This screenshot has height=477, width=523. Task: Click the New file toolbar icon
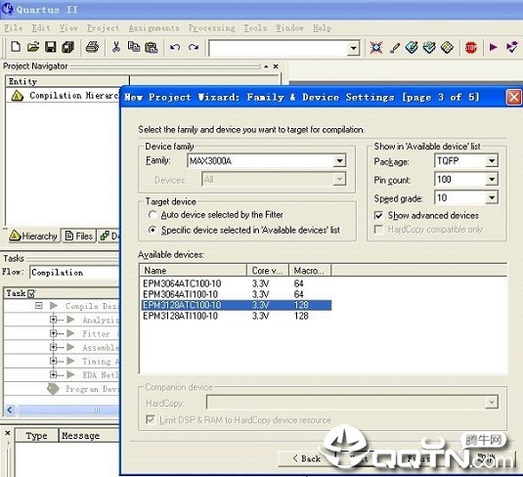click(x=16, y=47)
